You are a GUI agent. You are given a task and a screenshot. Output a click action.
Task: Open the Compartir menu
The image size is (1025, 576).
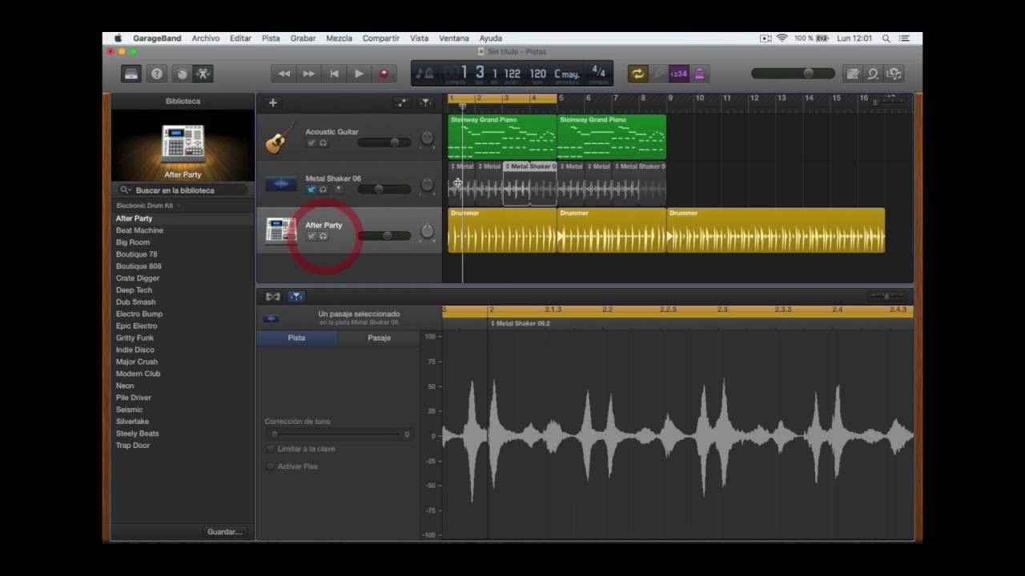pyautogui.click(x=381, y=38)
